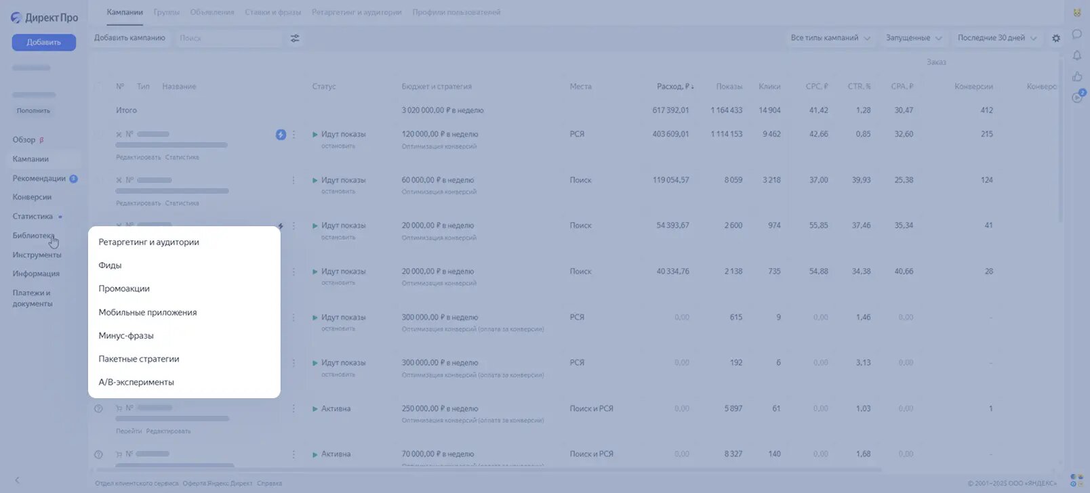Click the horizontal table scrollbar

pos(489,469)
